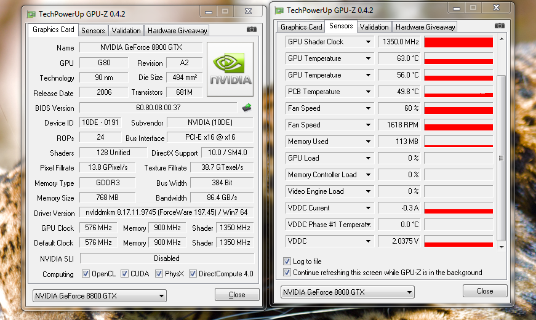Open dropdown for Fan Speed 60 % row

pyautogui.click(x=368, y=108)
